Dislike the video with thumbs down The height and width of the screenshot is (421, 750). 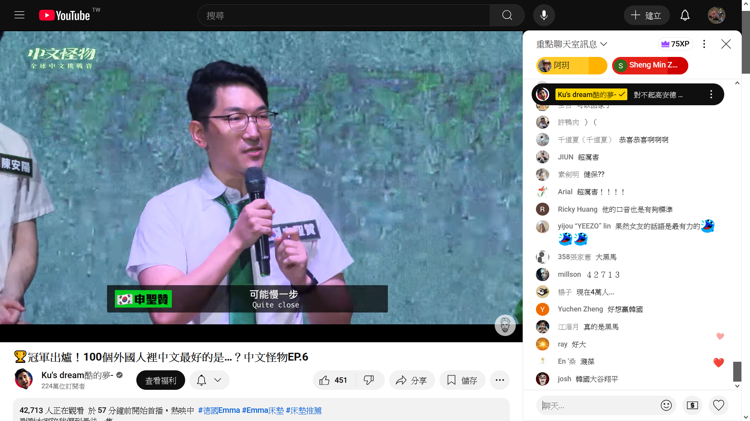[369, 380]
